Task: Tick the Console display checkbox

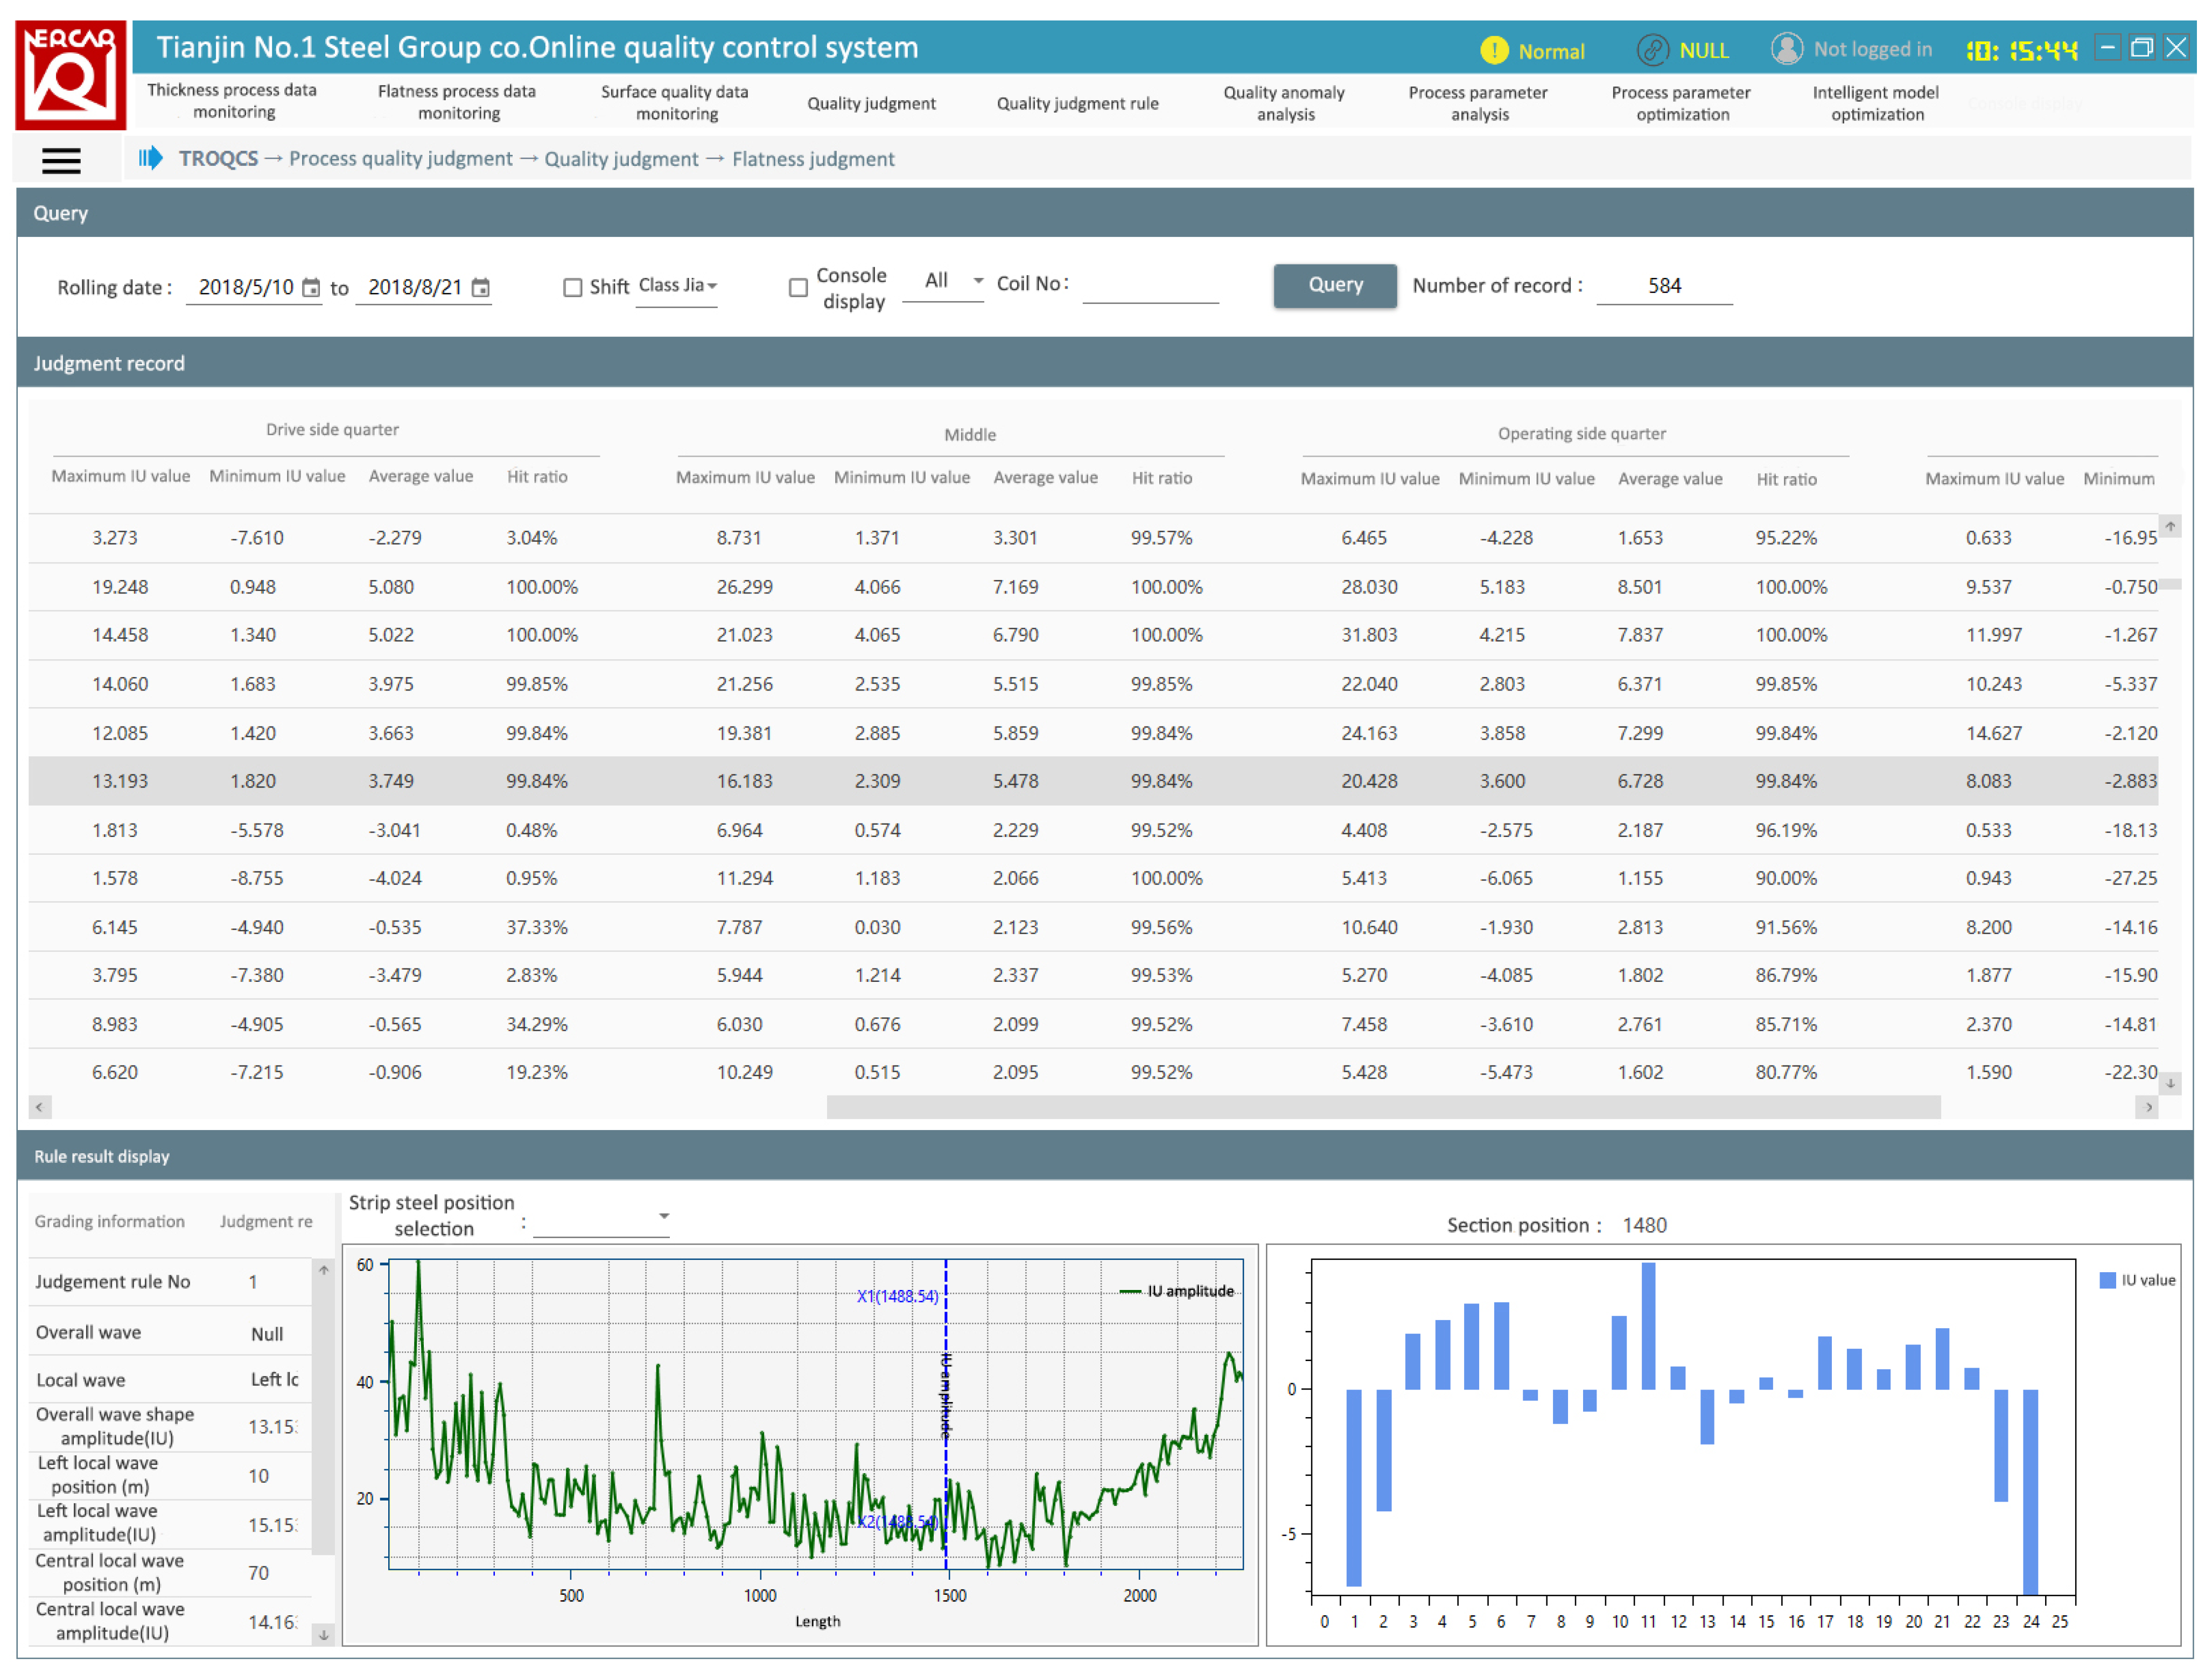Action: click(798, 288)
